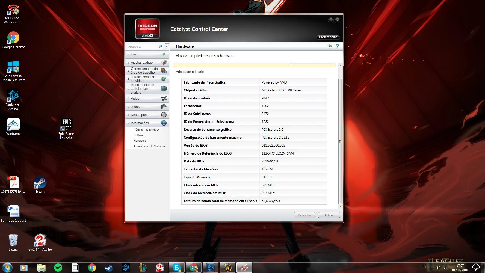Open Google Chrome desktop shortcut

point(13,40)
